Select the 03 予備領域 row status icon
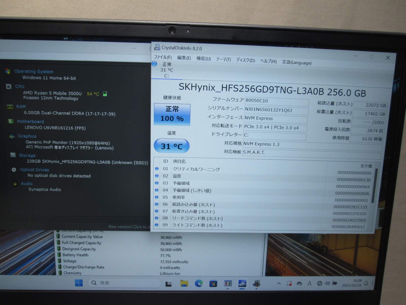The image size is (406, 305). click(157, 183)
